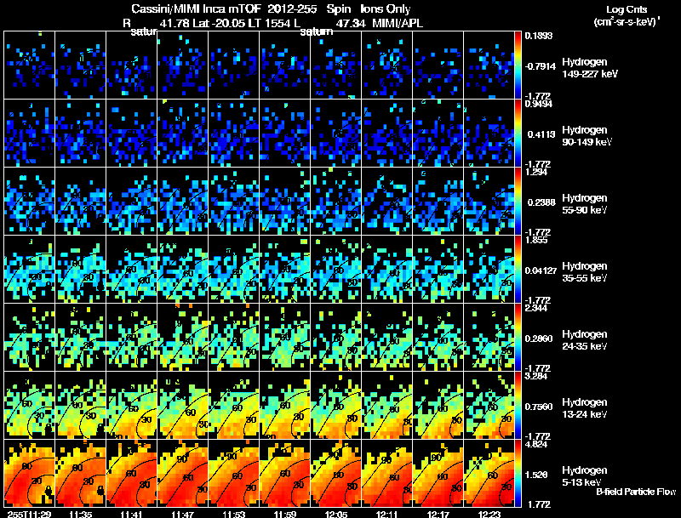Click the 1.855 color scale value
The height and width of the screenshot is (518, 681).
pos(536,240)
